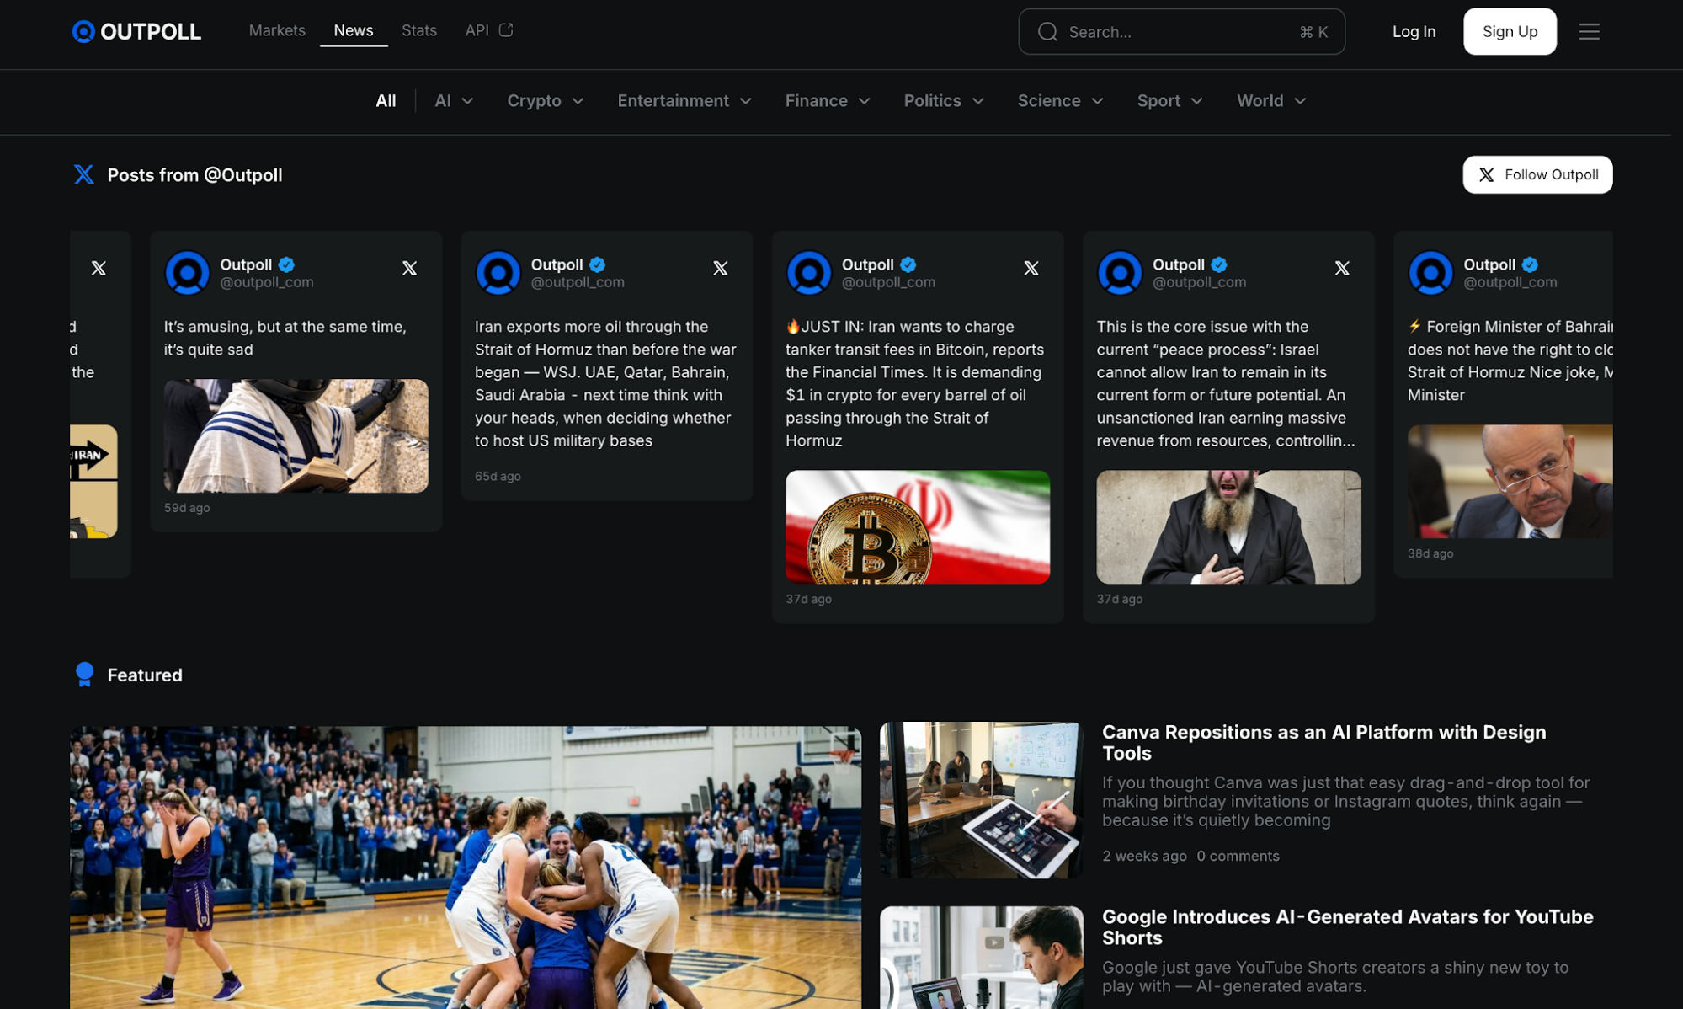Click the X icon on the '65d ago' post
The width and height of the screenshot is (1683, 1009).
[720, 268]
